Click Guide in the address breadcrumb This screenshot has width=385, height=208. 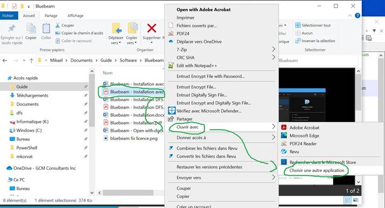pos(106,61)
